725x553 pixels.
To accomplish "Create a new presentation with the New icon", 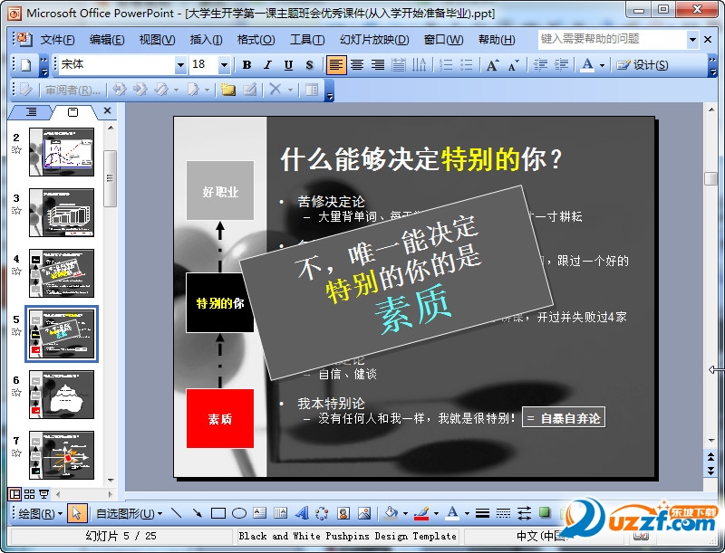I will pyautogui.click(x=26, y=65).
